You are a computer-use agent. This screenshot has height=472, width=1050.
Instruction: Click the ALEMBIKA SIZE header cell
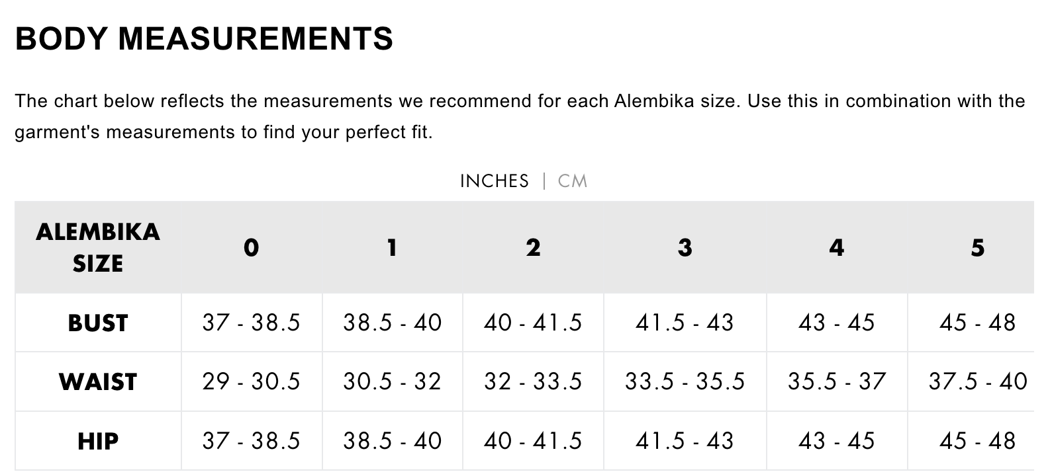98,247
